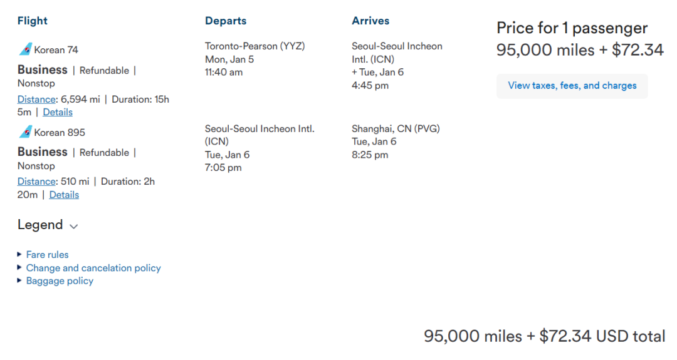The width and height of the screenshot is (677, 360).
Task: Click the Departs column header
Action: (226, 21)
